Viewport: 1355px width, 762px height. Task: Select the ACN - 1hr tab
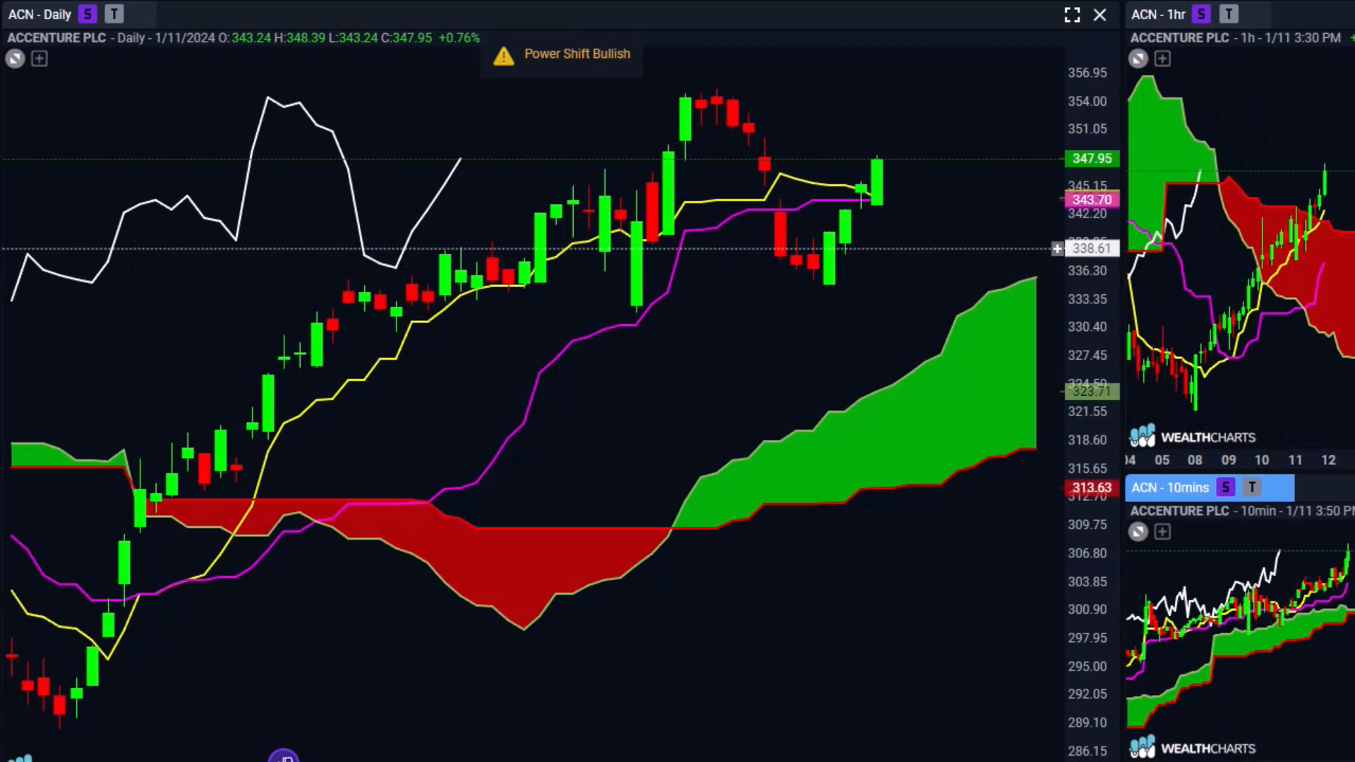(1158, 14)
